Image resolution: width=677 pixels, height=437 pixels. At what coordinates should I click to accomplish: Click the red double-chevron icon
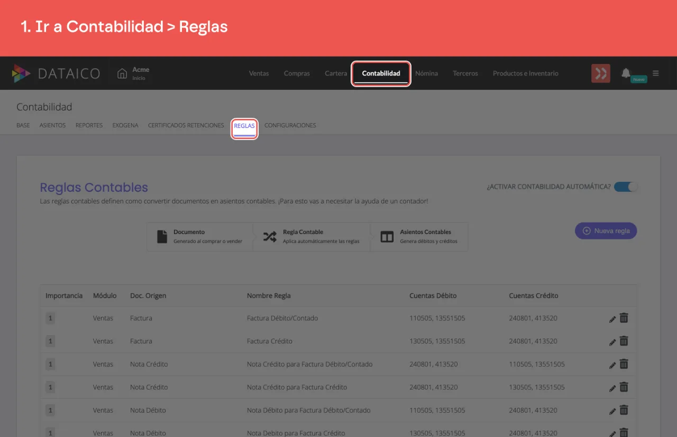pos(601,73)
